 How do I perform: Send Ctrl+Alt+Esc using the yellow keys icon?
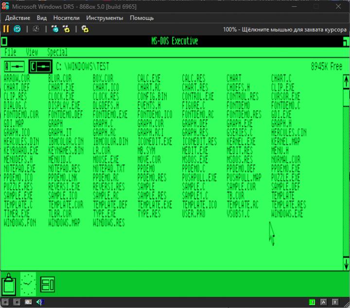point(66,29)
